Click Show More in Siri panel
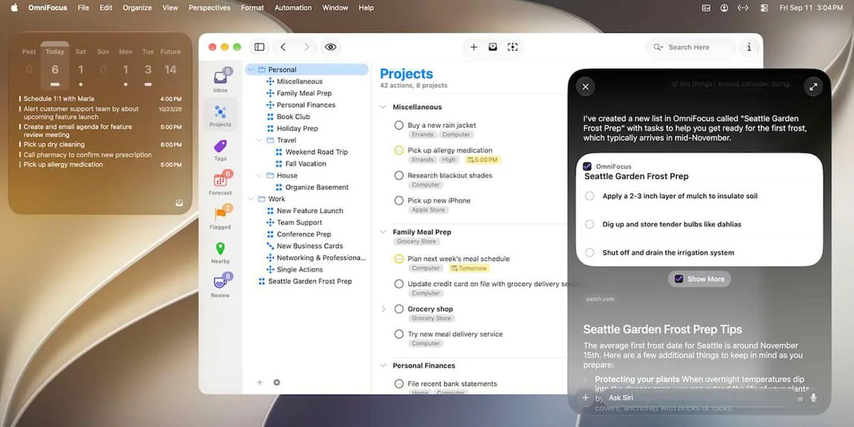Image resolution: width=854 pixels, height=427 pixels. pyautogui.click(x=699, y=279)
